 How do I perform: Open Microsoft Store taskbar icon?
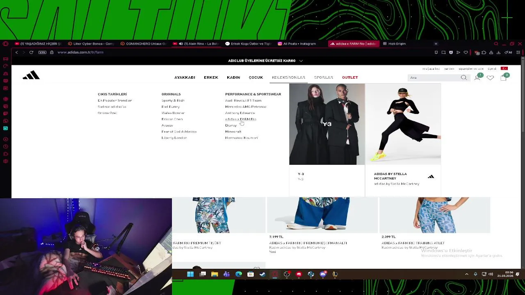251,274
